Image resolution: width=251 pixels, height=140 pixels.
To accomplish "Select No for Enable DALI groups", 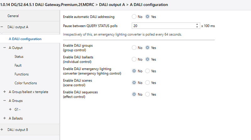I will coord(134,48).
